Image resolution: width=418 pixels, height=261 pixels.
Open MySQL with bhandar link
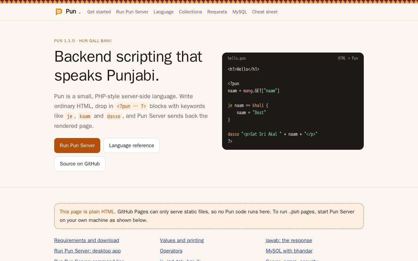click(x=289, y=251)
